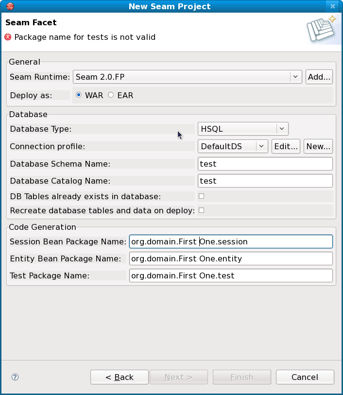Click the help question mark icon
Viewport: 343px width, 395px height.
15,377
